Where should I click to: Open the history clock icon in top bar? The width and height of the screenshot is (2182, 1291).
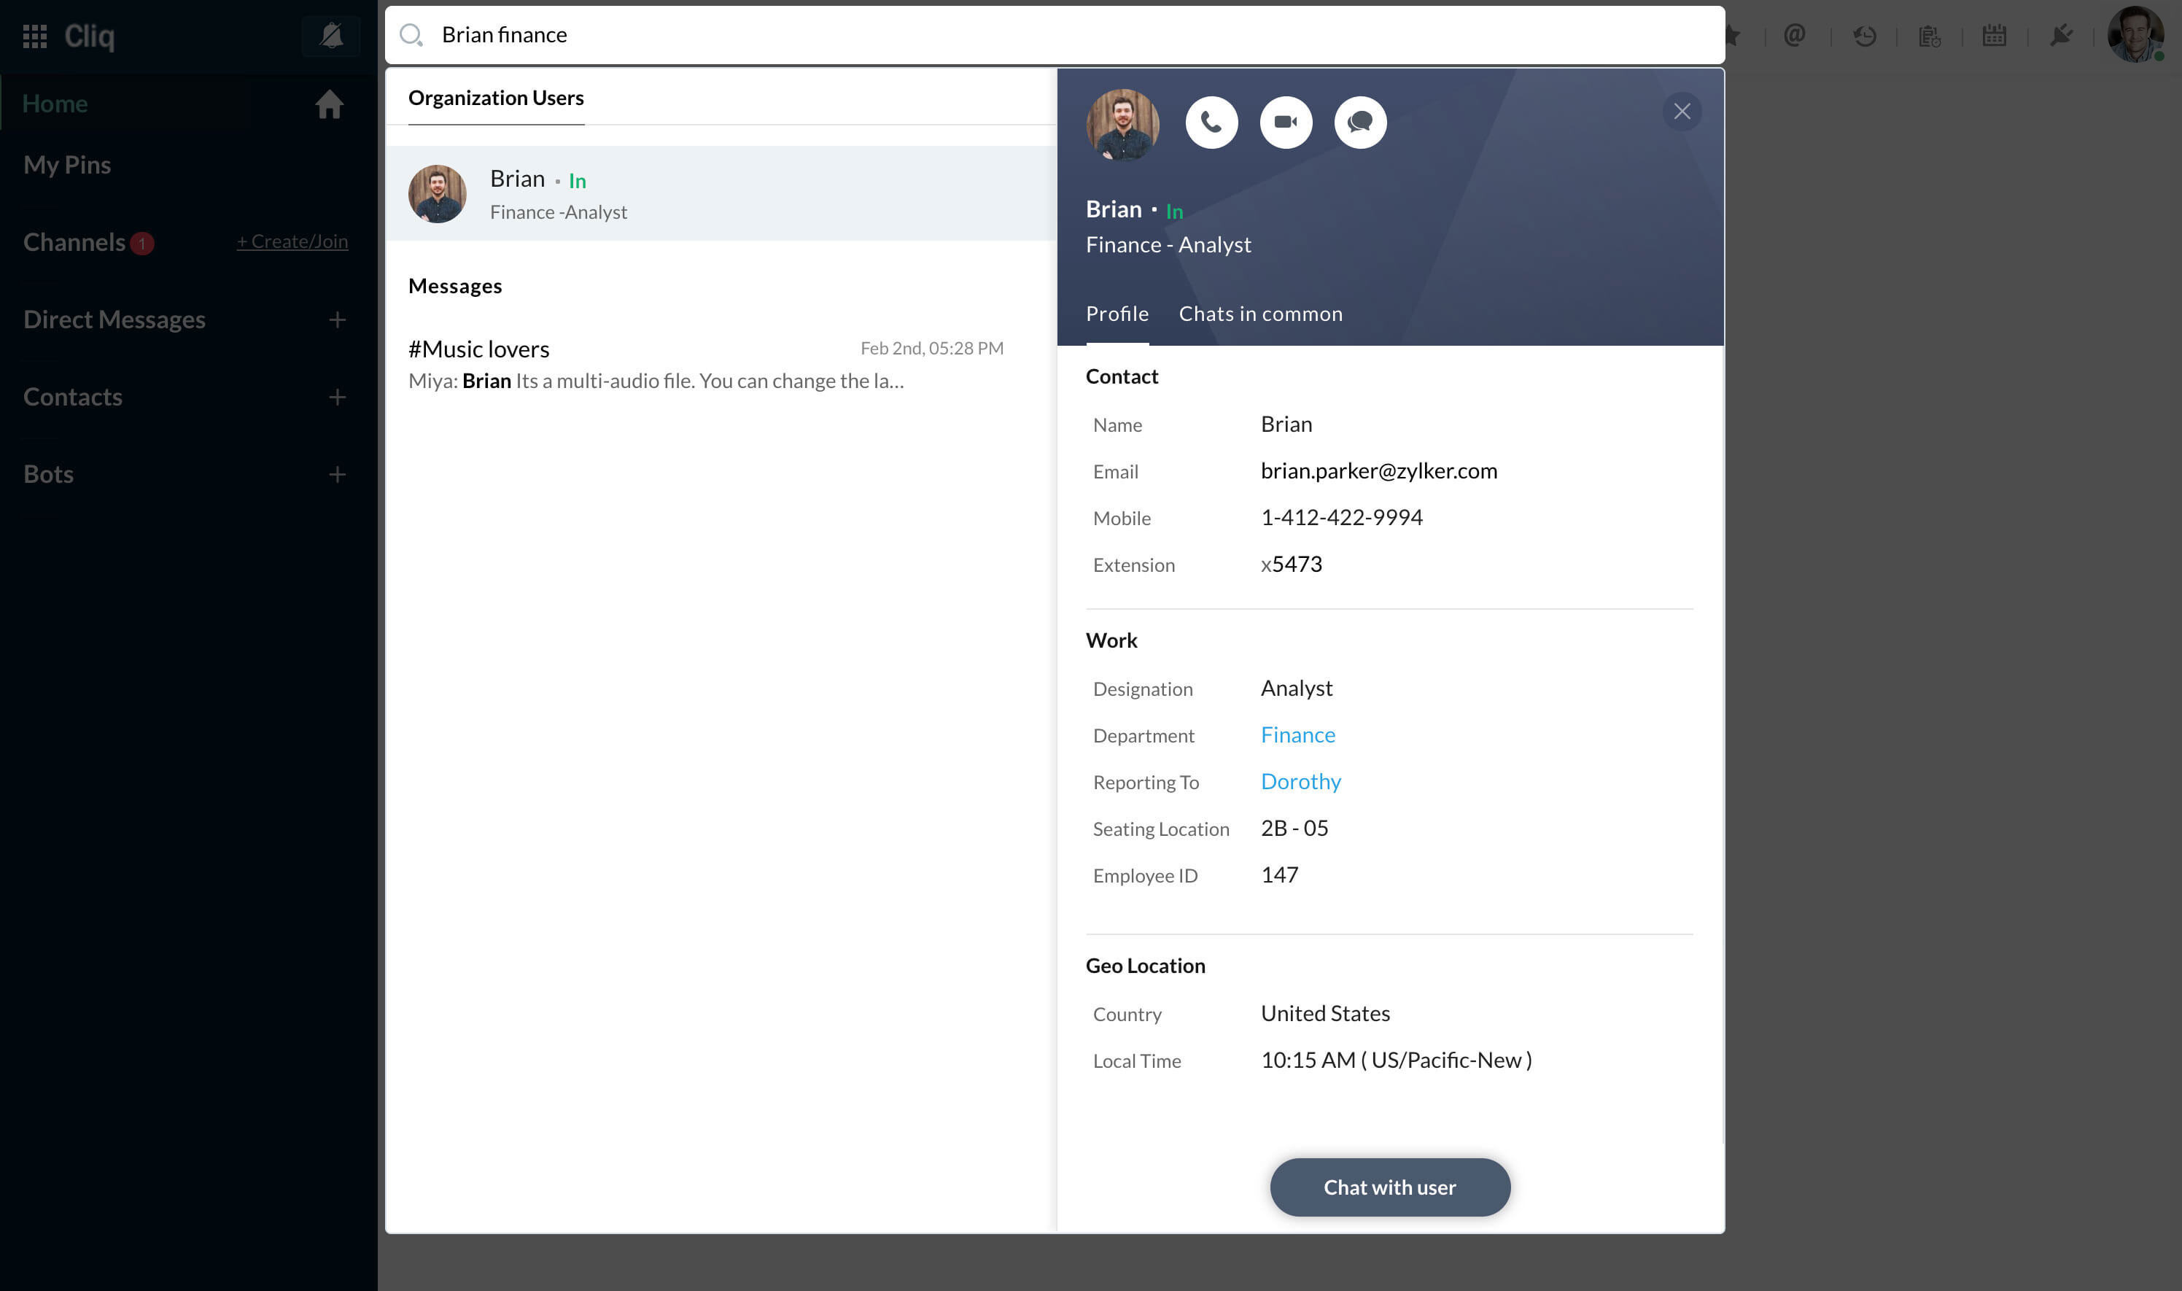coord(1864,36)
